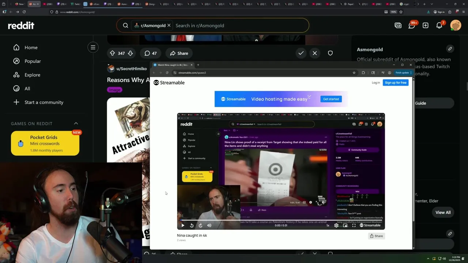Screen dimensions: 468x263
Task: Go back in the Firefox toolbar
Action: 11,12
